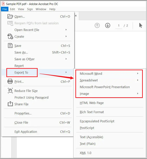Export to Image format
Image resolution: width=147 pixels, height=159 pixels.
(110, 94)
